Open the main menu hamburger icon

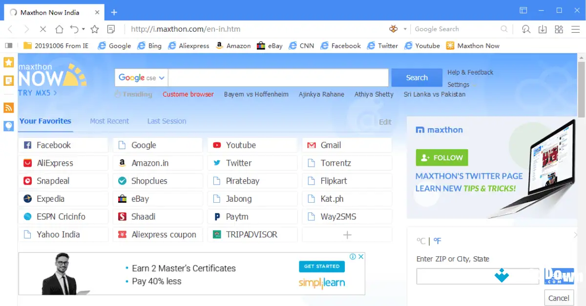tap(575, 29)
